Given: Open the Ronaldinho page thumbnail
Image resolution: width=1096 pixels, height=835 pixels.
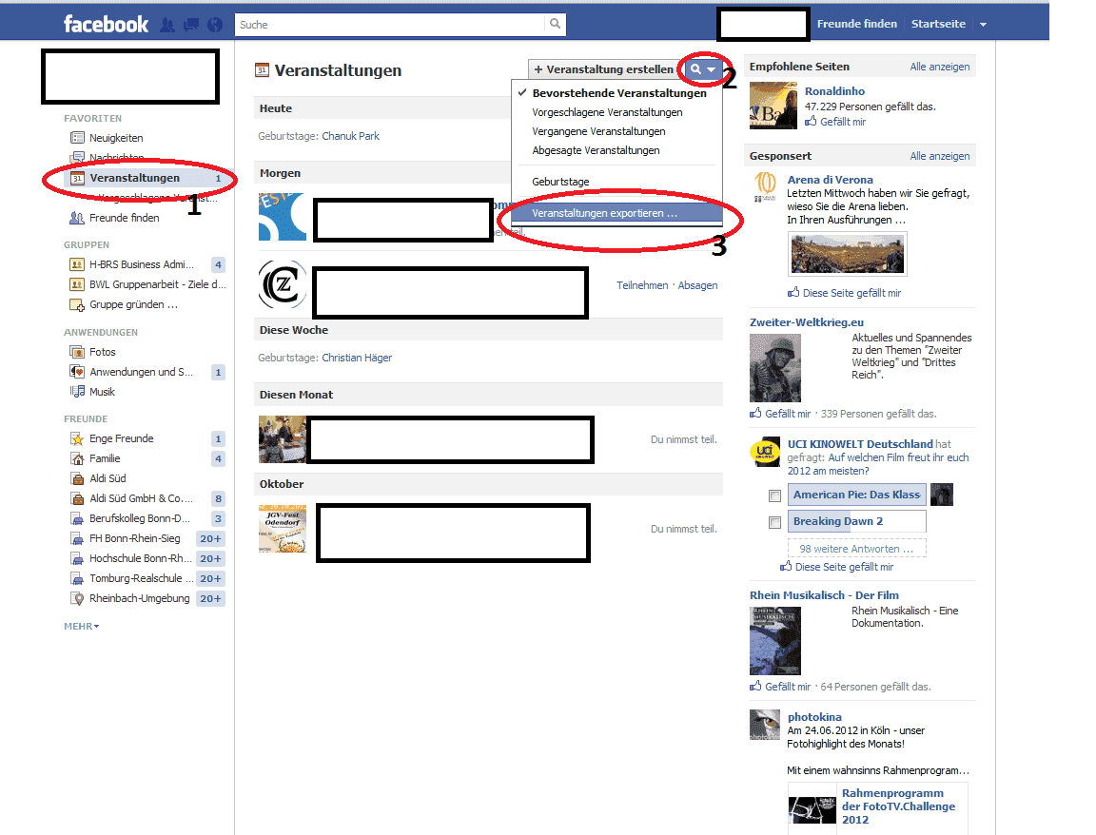Looking at the screenshot, I should [773, 106].
